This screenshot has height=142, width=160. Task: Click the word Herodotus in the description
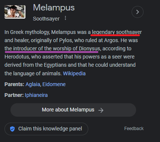pyautogui.click(x=17, y=57)
